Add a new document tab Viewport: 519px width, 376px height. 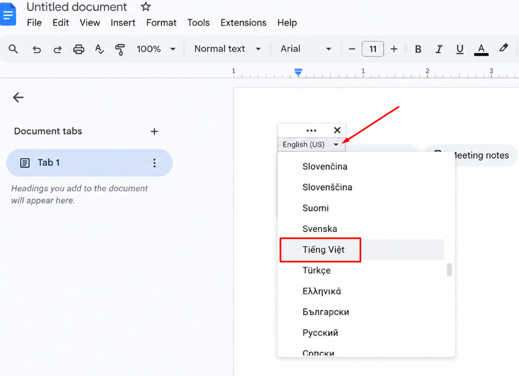click(154, 132)
